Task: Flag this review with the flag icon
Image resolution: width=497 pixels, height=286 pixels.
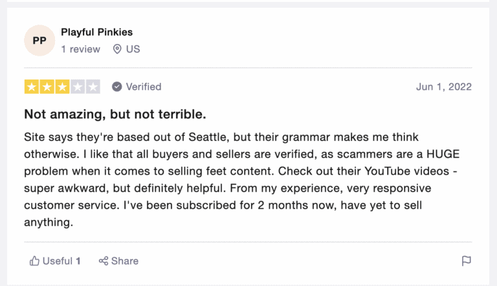Action: [x=466, y=261]
